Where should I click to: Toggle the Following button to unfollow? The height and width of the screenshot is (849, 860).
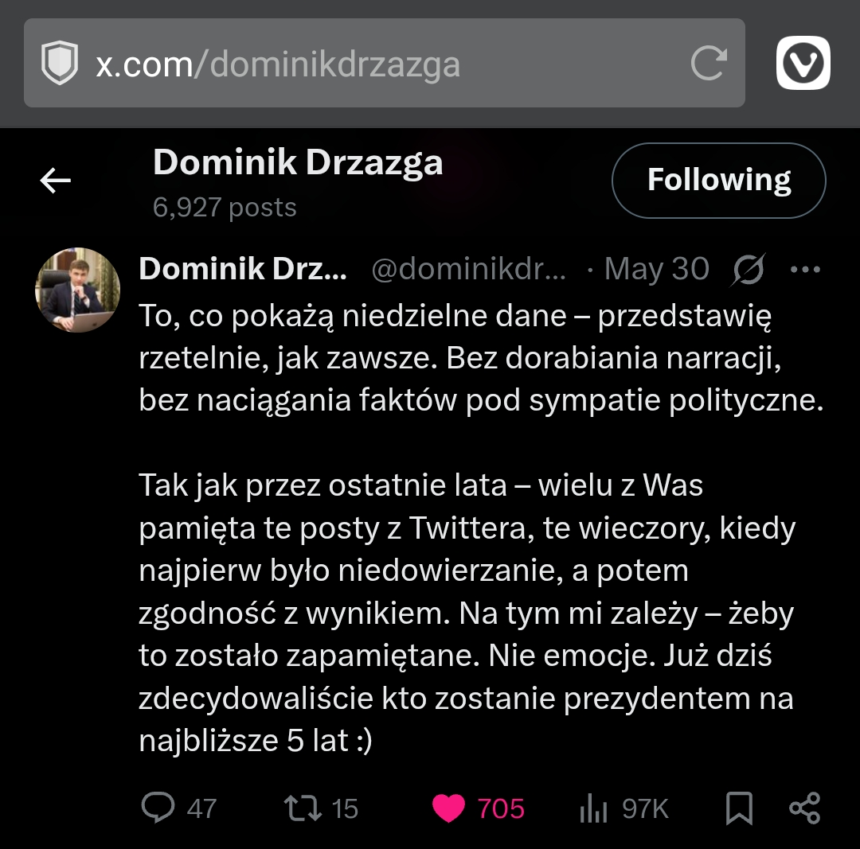(718, 181)
